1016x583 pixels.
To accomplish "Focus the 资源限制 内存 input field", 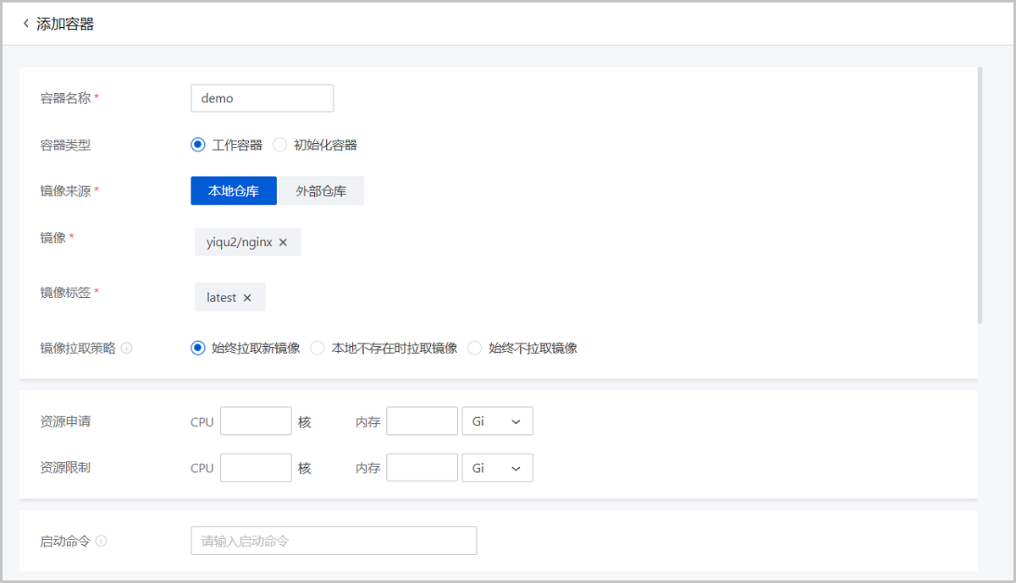I will tap(422, 468).
